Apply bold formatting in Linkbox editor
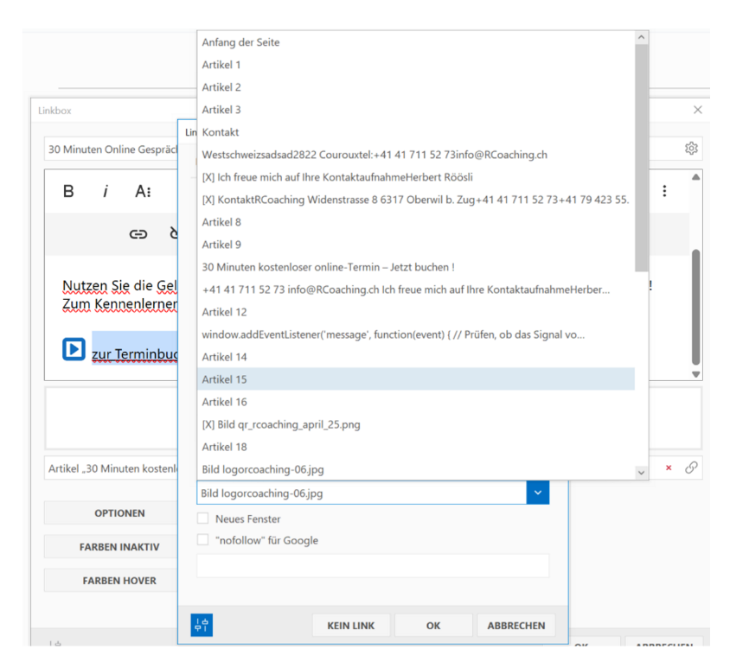Image resolution: width=730 pixels, height=649 pixels. click(68, 191)
